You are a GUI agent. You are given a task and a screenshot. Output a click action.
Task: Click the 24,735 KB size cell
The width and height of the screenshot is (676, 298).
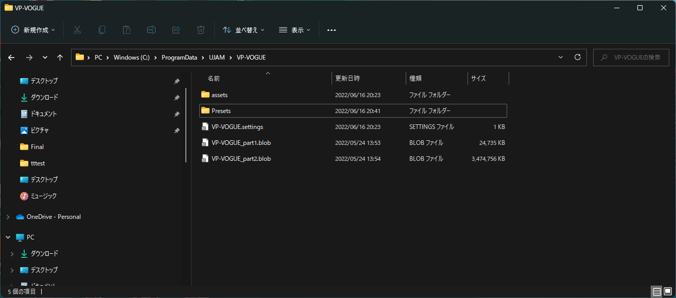coord(492,143)
